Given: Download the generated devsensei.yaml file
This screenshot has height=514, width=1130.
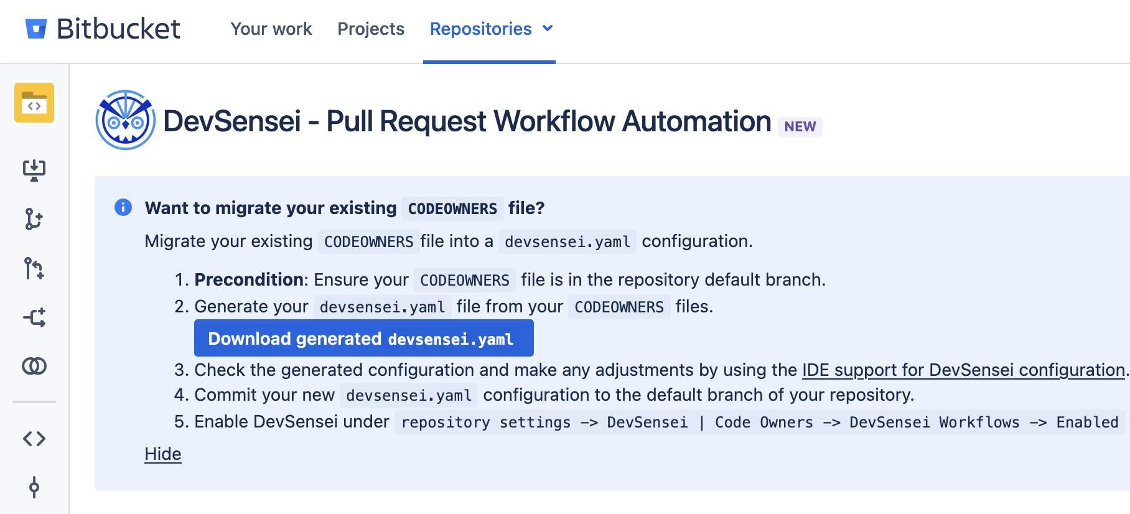Looking at the screenshot, I should click(x=363, y=339).
